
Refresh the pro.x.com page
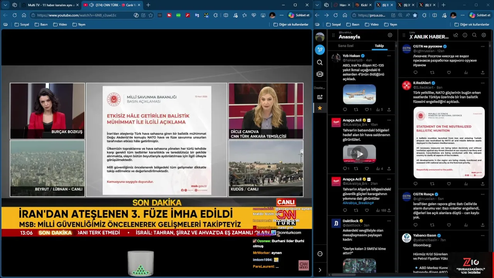tap(335, 15)
